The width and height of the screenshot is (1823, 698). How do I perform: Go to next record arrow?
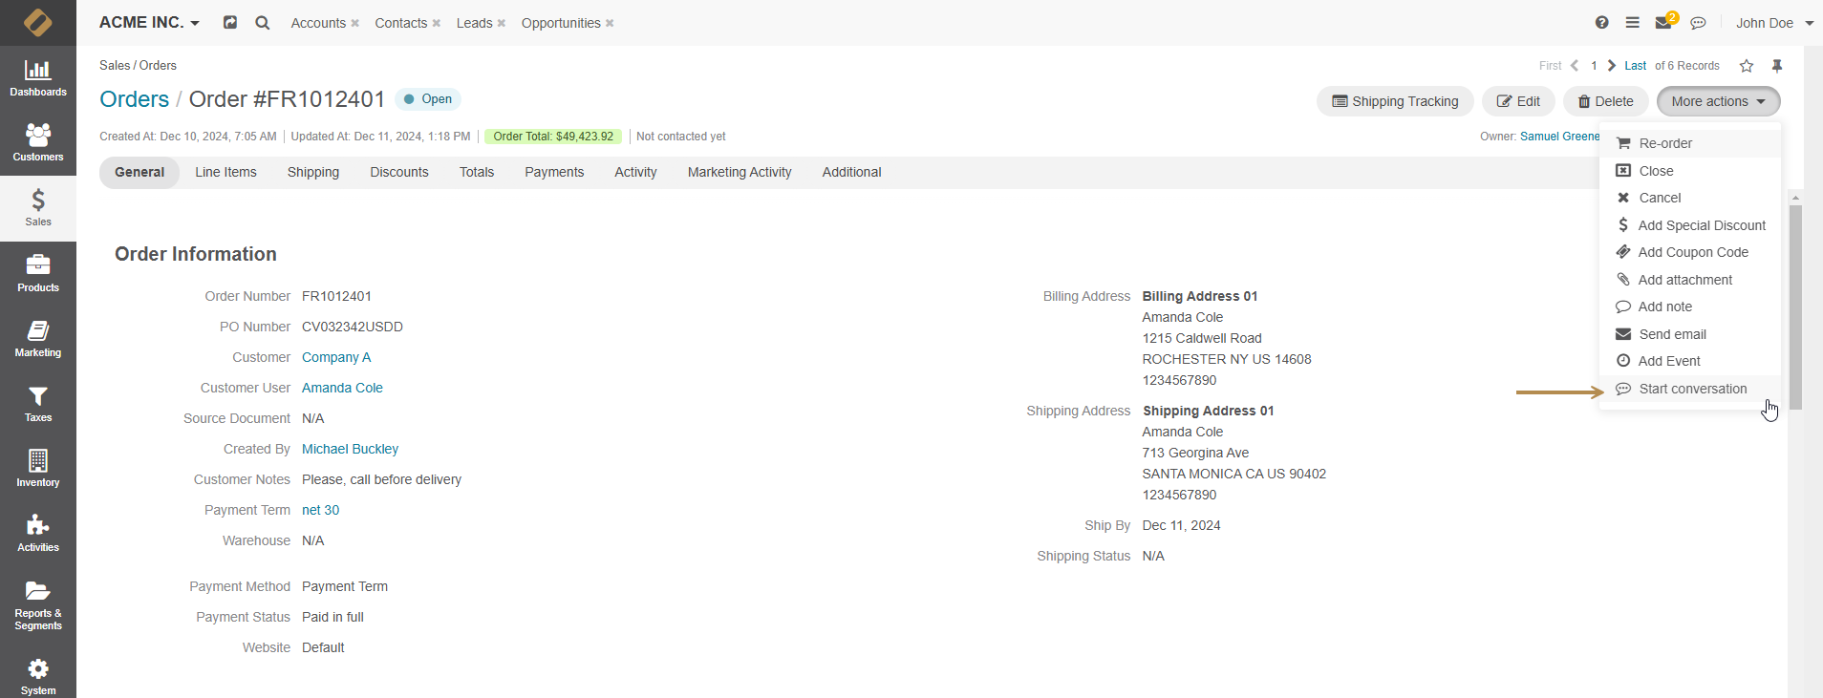pyautogui.click(x=1612, y=66)
